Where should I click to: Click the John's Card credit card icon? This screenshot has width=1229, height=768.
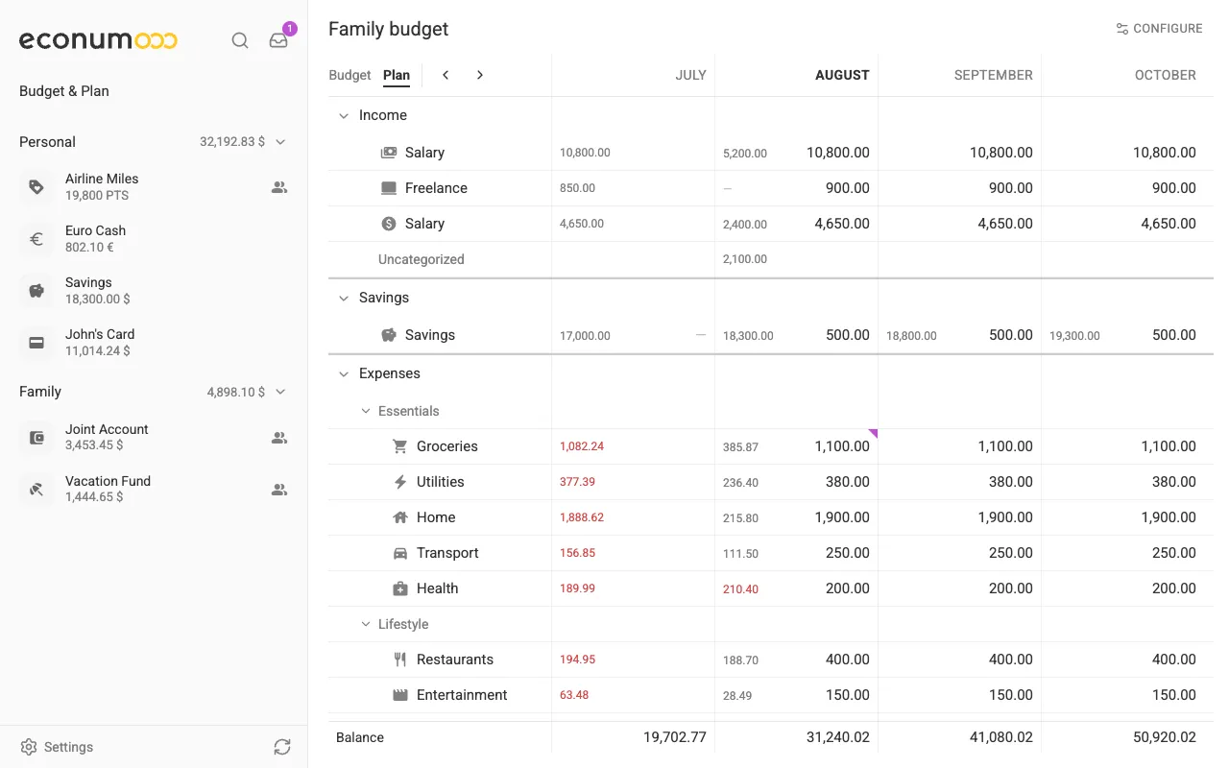coord(36,343)
